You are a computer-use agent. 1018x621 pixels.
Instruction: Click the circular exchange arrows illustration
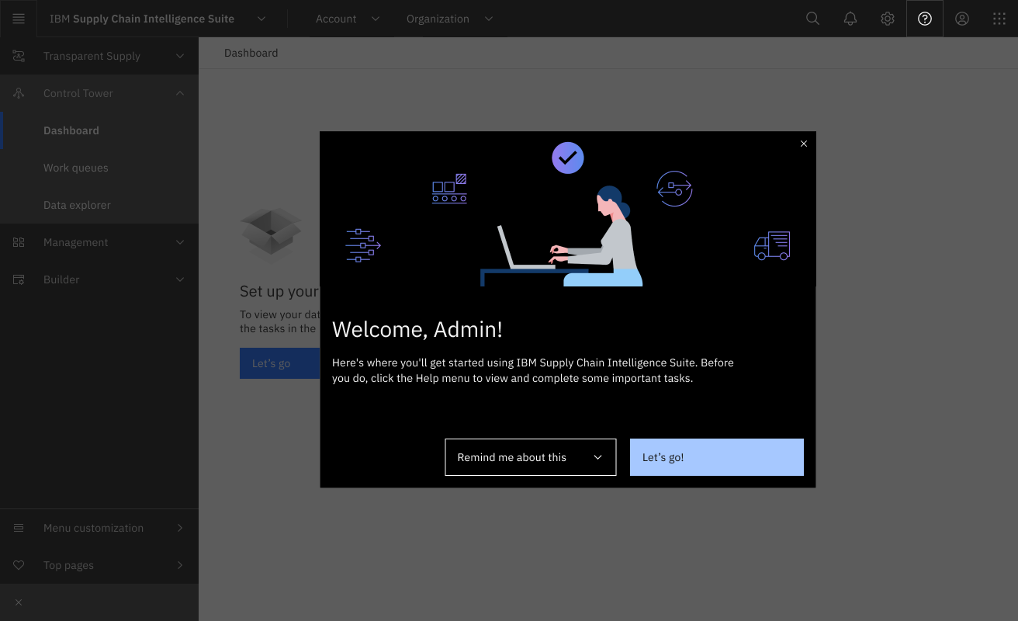click(x=674, y=189)
